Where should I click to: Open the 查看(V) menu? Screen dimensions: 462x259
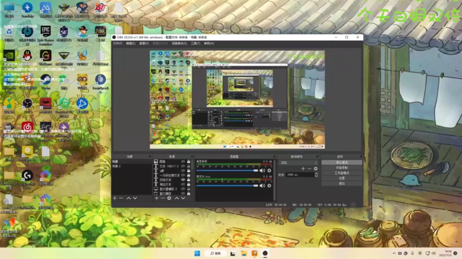144,44
